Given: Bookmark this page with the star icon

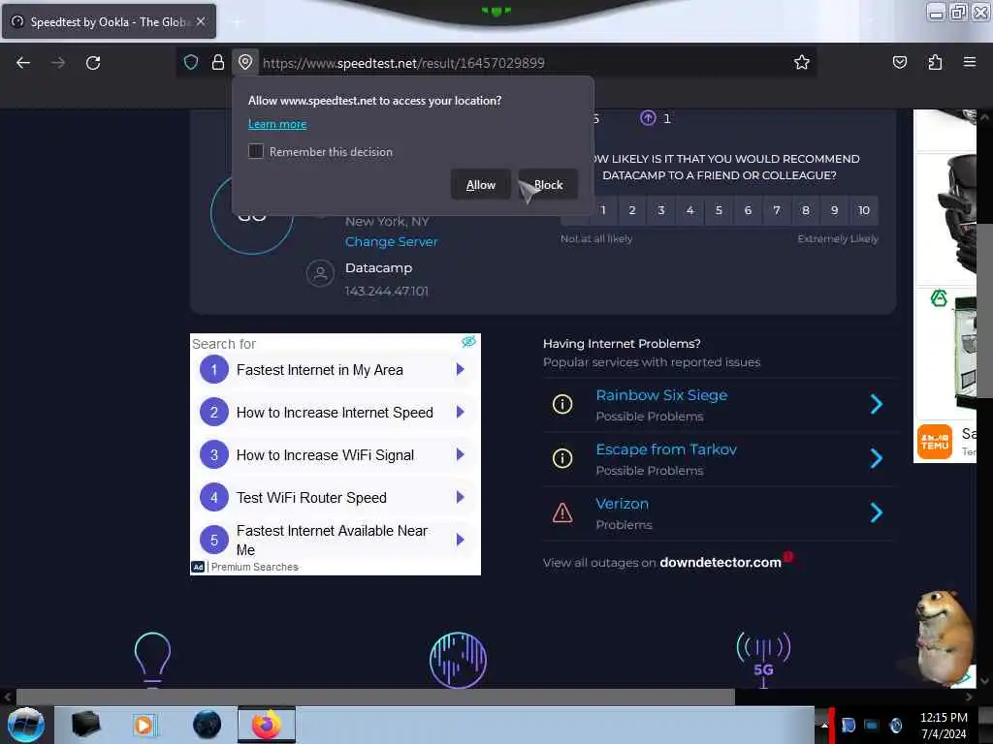Looking at the screenshot, I should tap(802, 62).
